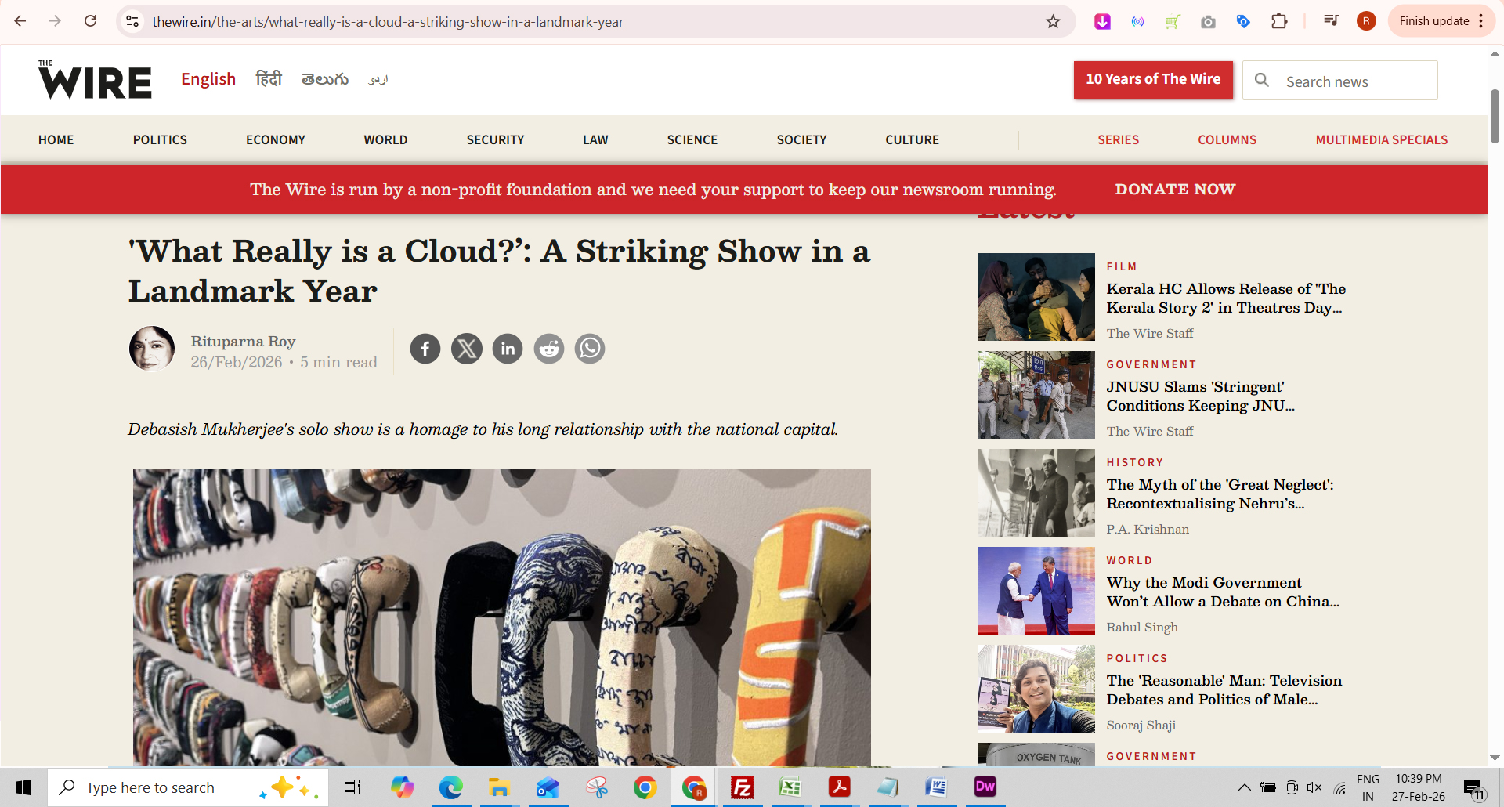This screenshot has height=807, width=1504.
Task: Reload the current page
Action: pyautogui.click(x=91, y=21)
